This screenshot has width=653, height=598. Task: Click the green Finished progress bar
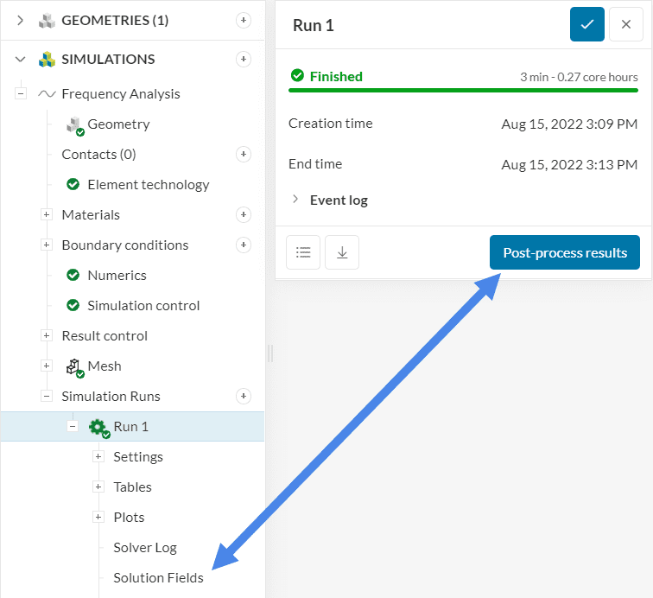463,89
